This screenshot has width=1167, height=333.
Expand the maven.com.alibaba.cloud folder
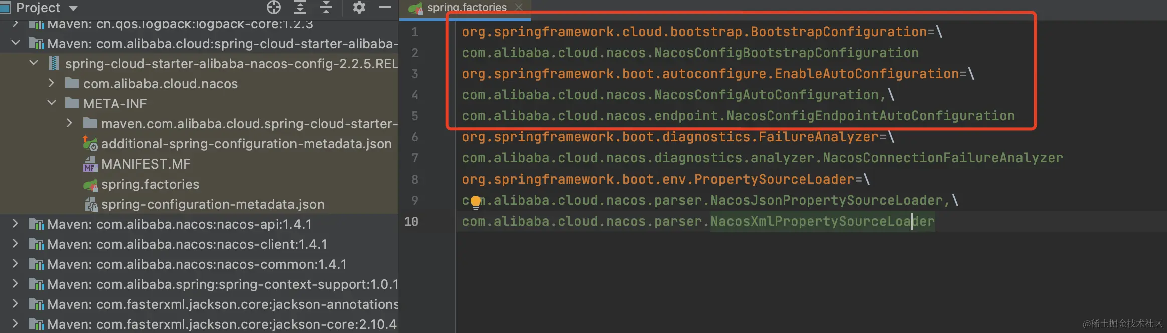click(x=70, y=123)
